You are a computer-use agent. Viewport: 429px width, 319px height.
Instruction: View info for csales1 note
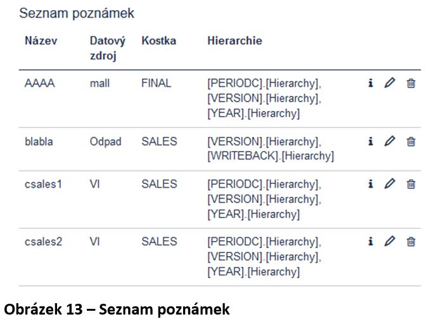click(x=371, y=184)
